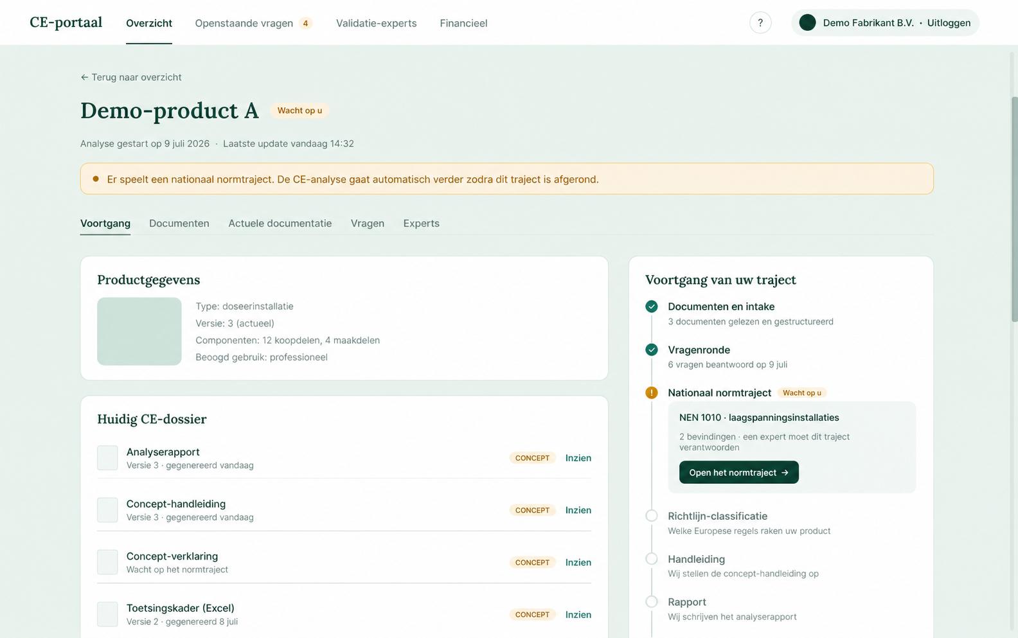1018x638 pixels.
Task: Click the CONCEPT badge on the Analyserapport row
Action: [x=532, y=458]
